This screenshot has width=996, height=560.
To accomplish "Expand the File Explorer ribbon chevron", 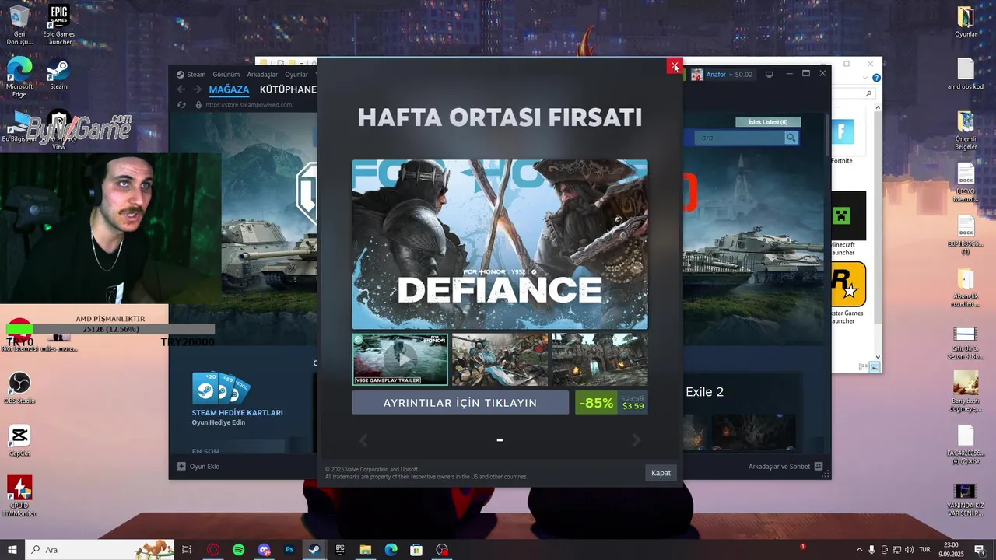I will (866, 78).
